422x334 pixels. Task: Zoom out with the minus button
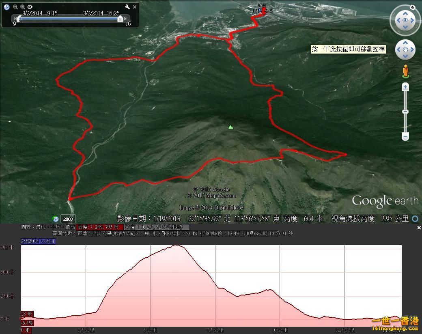tap(405, 137)
